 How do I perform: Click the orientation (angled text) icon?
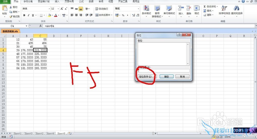(87, 9)
